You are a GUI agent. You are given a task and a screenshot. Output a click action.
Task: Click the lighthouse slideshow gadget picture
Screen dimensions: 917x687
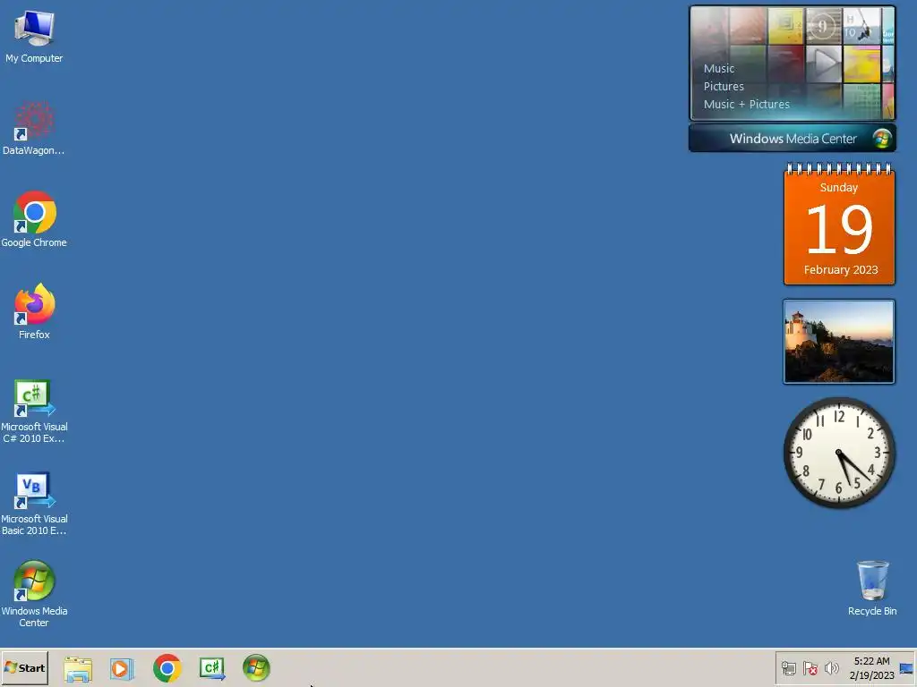click(x=839, y=342)
